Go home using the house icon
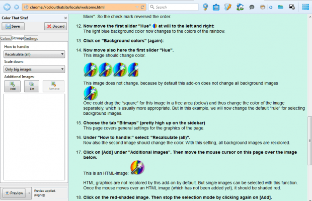Screen dimensions: 312x201 click(240, 7)
